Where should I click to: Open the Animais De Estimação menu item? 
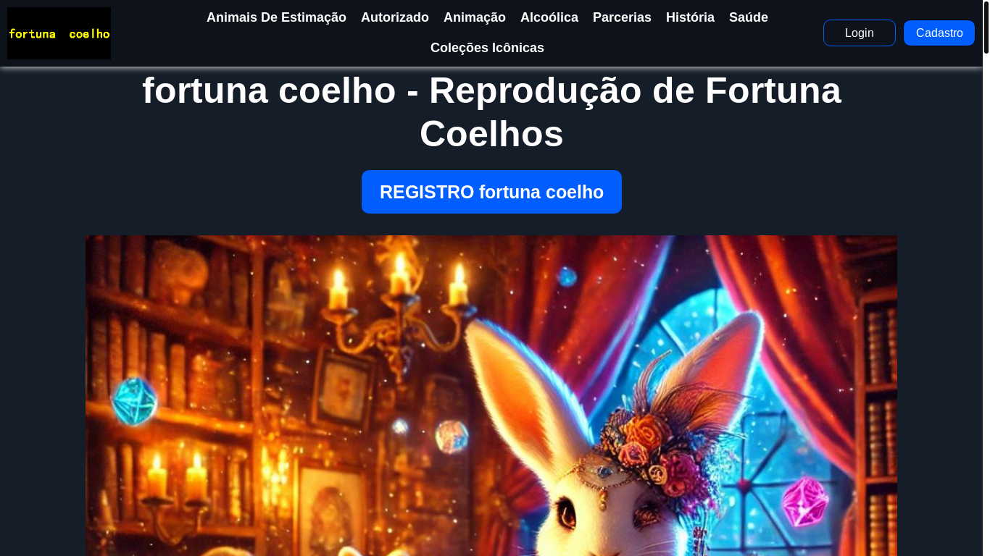(276, 17)
